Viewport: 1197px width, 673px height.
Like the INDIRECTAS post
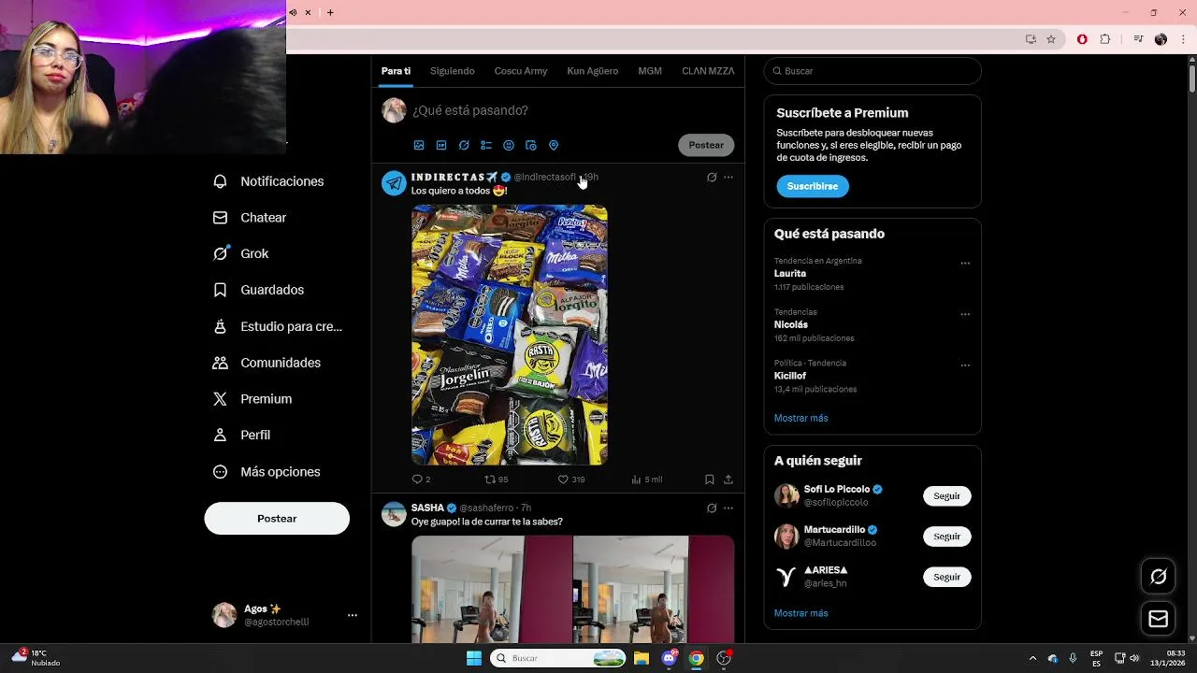click(x=570, y=480)
